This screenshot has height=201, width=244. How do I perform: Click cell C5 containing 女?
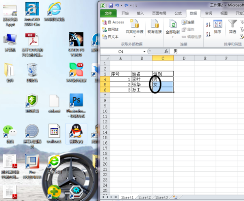pos(163,84)
